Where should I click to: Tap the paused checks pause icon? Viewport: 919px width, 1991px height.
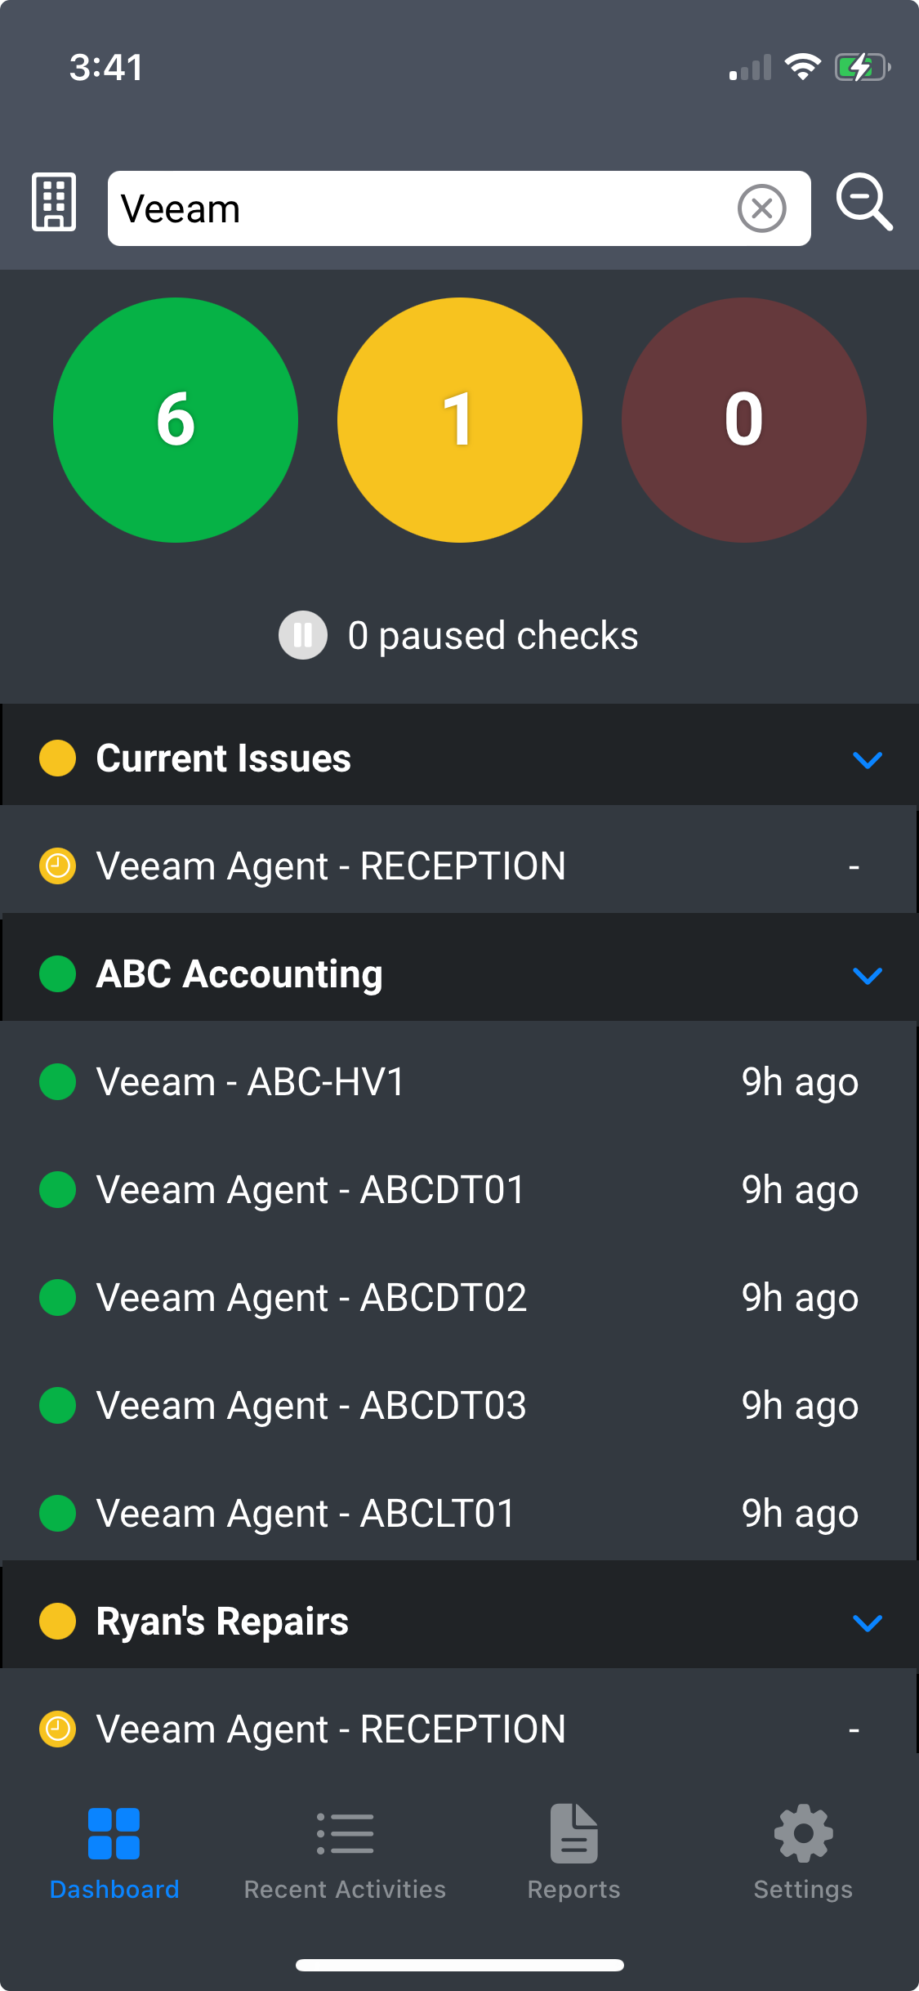click(x=303, y=635)
